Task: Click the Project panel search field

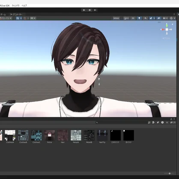Action: 121,122
